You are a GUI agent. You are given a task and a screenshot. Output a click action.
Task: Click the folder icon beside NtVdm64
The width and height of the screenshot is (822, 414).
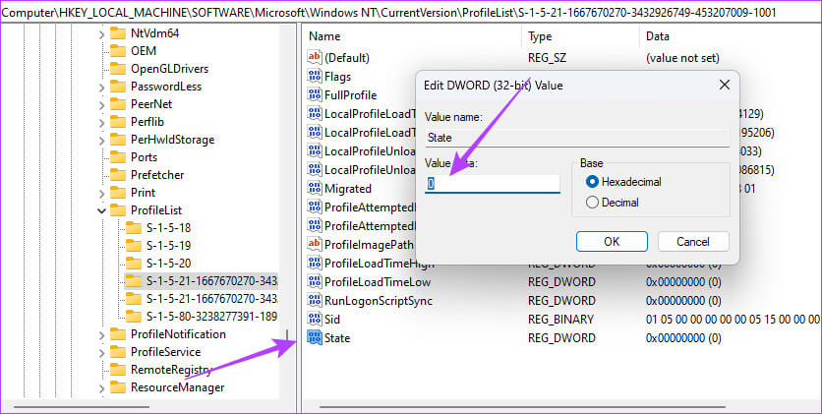tap(118, 33)
